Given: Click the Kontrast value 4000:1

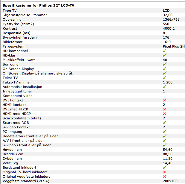Looking at the screenshot, I should [168, 28].
